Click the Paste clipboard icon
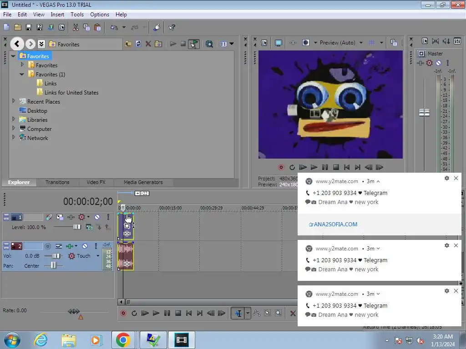The height and width of the screenshot is (349, 466). point(97,27)
